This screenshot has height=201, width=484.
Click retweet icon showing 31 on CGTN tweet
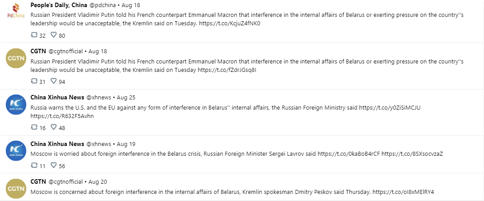click(x=34, y=81)
